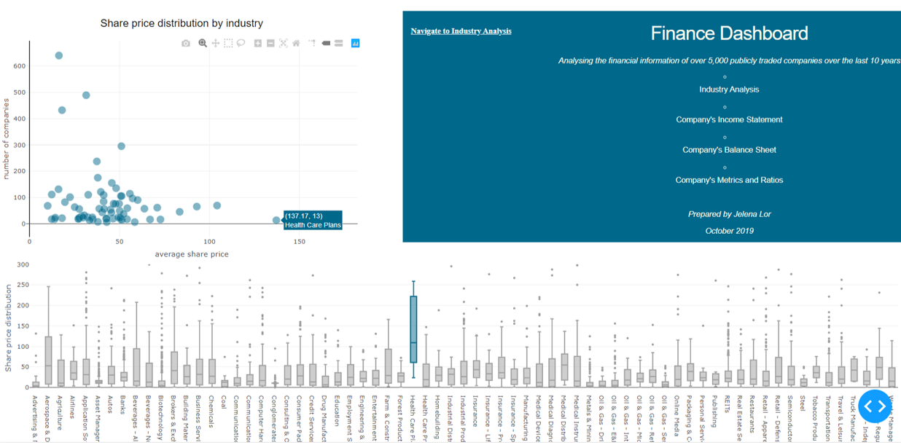Image resolution: width=901 pixels, height=445 pixels.
Task: Click the Autos x-axis label
Action: 111,404
